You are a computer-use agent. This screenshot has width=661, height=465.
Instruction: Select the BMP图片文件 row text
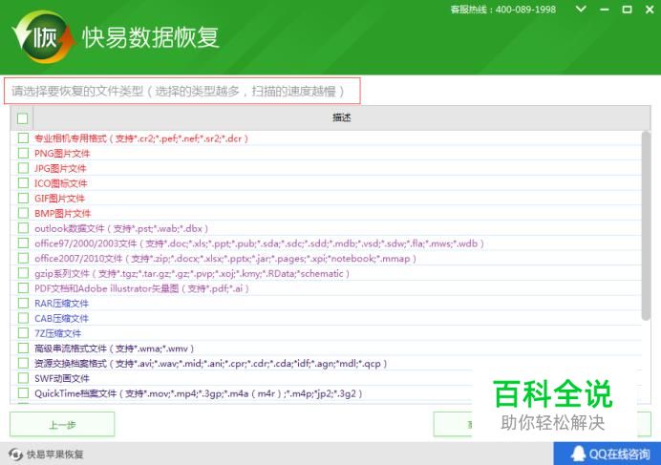pos(62,213)
